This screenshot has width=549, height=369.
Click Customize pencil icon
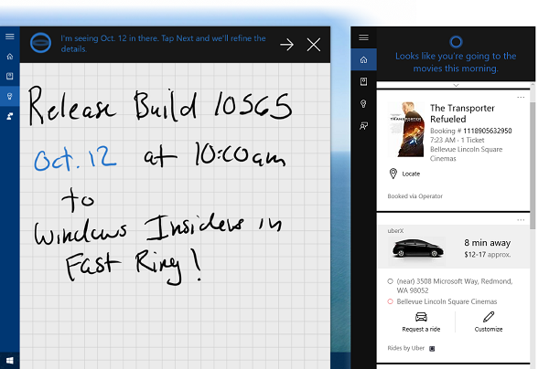(x=489, y=317)
